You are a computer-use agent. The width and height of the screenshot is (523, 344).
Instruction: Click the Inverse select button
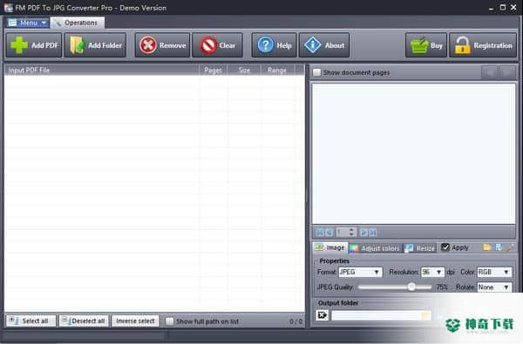pyautogui.click(x=135, y=321)
